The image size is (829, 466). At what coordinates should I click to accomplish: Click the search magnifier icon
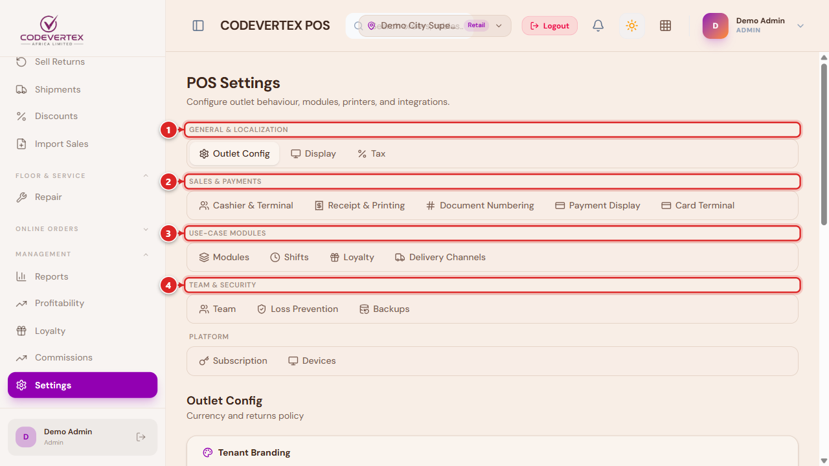(x=358, y=26)
